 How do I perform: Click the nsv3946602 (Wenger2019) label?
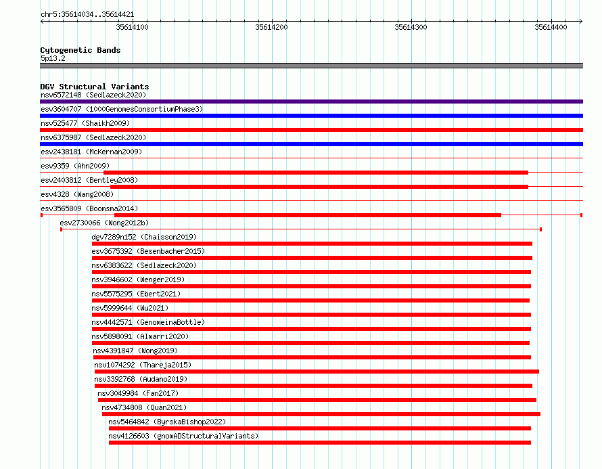click(138, 280)
